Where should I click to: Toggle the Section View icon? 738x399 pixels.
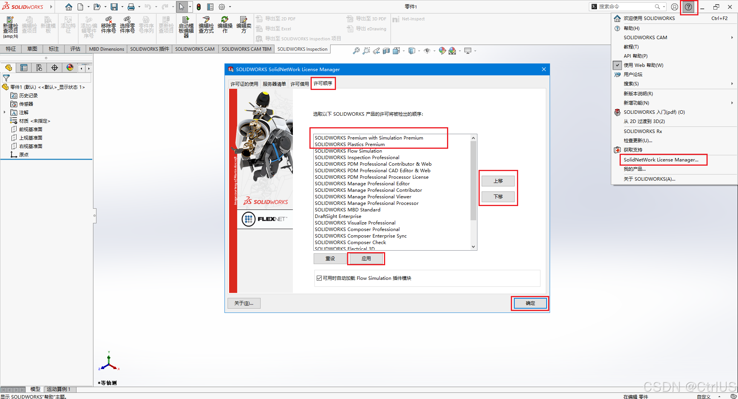tap(386, 51)
